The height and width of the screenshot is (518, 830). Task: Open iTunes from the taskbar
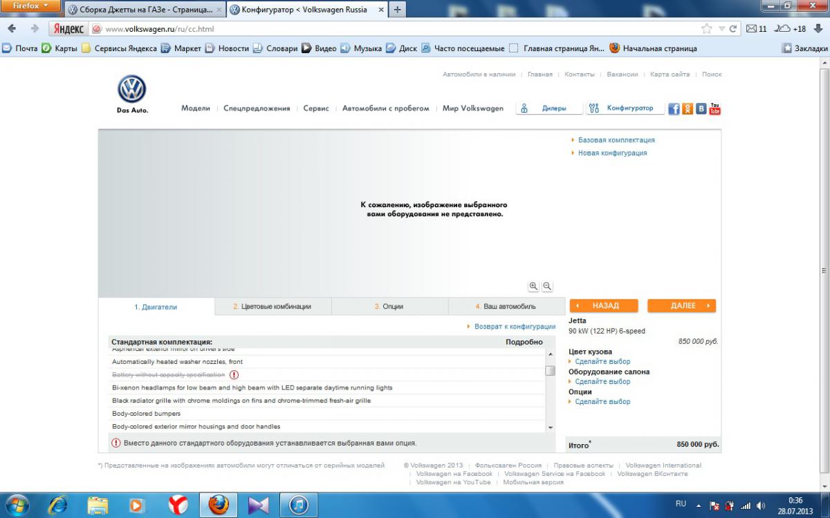click(x=298, y=505)
